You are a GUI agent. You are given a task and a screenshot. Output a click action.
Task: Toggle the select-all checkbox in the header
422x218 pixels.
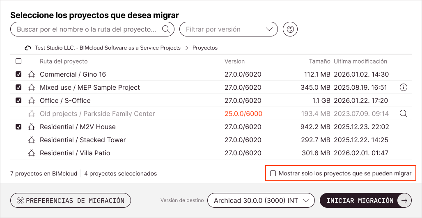pyautogui.click(x=18, y=61)
